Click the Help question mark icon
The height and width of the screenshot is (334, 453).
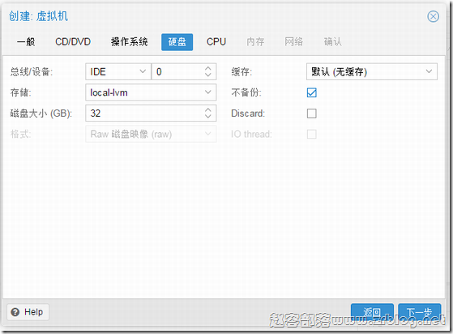pos(15,312)
